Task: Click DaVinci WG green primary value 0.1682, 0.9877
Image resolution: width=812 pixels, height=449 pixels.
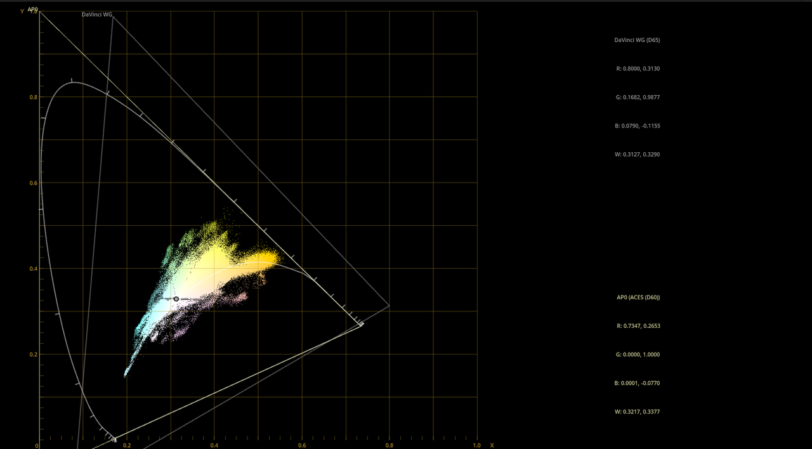Action: [638, 97]
